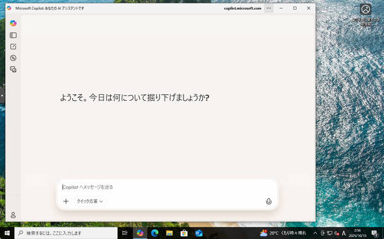Open Microsoft Store from taskbar
Viewport: 384px width, 239px height.
184,233
